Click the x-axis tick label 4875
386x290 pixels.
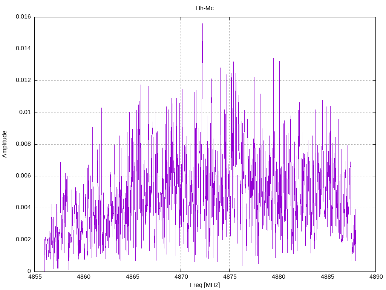[x=230, y=277]
